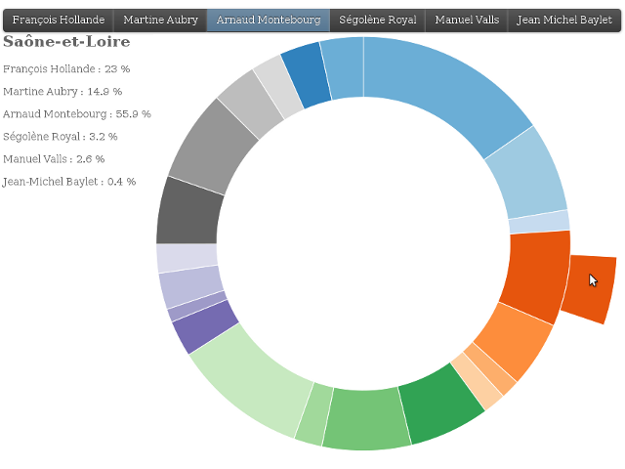Click the darkest gray donut segment
This screenshot has width=625, height=469.
click(x=187, y=211)
